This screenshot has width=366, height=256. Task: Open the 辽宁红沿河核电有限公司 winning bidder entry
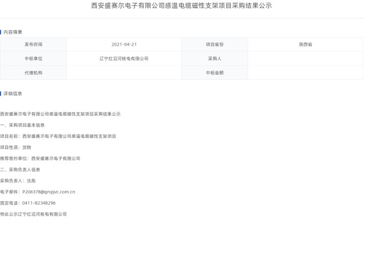pyautogui.click(x=124, y=58)
